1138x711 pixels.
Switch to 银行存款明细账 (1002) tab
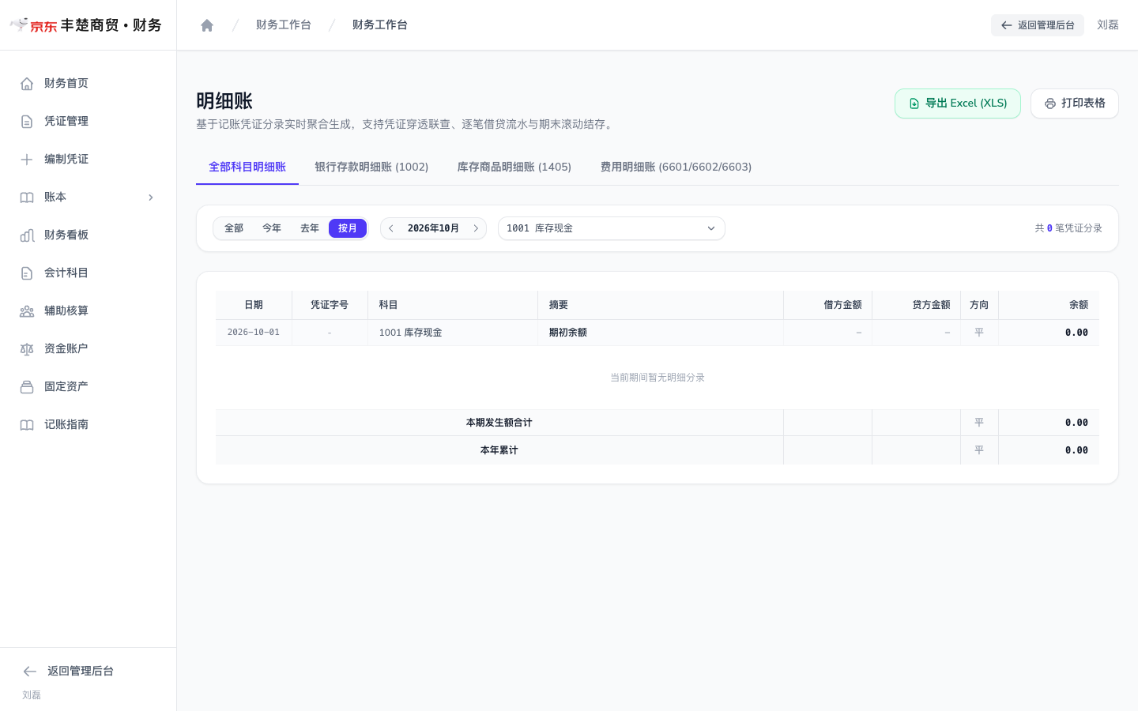[x=371, y=167]
